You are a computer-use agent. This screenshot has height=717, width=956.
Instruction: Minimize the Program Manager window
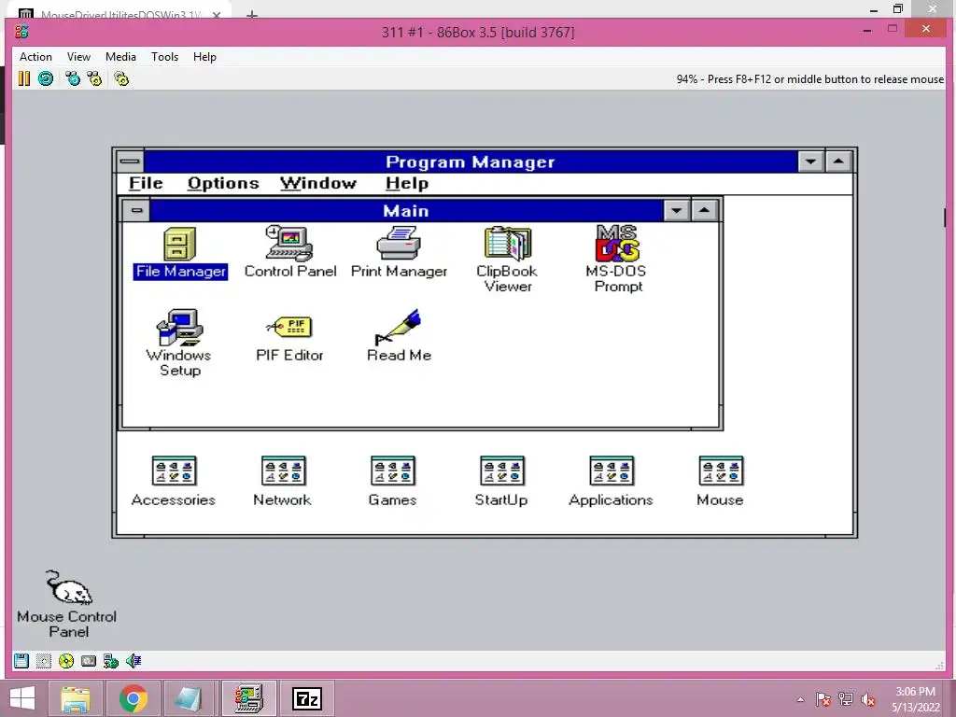pyautogui.click(x=811, y=162)
